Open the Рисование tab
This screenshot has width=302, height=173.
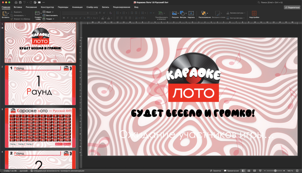(x=31, y=7)
